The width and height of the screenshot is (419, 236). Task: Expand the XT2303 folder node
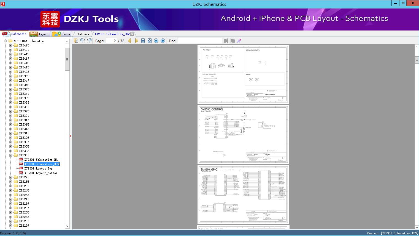[x=10, y=151]
